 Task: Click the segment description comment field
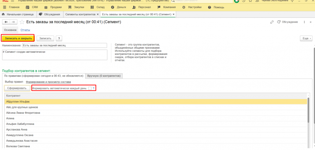tap(55, 55)
